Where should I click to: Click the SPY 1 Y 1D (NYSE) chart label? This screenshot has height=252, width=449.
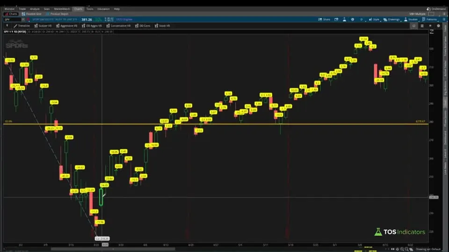(15, 32)
